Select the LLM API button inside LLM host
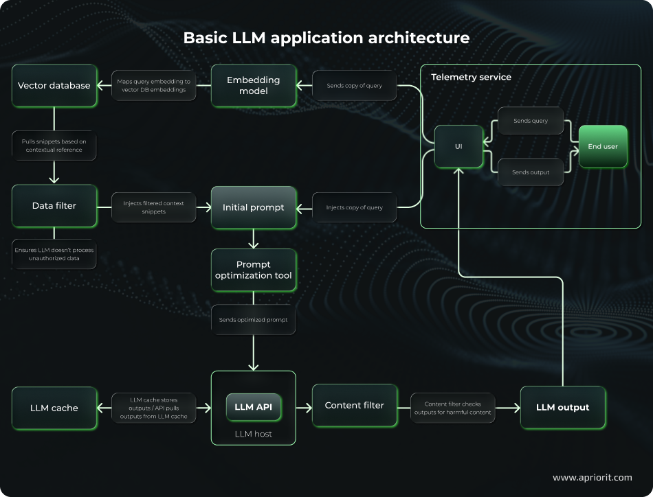The width and height of the screenshot is (653, 497). (x=254, y=406)
